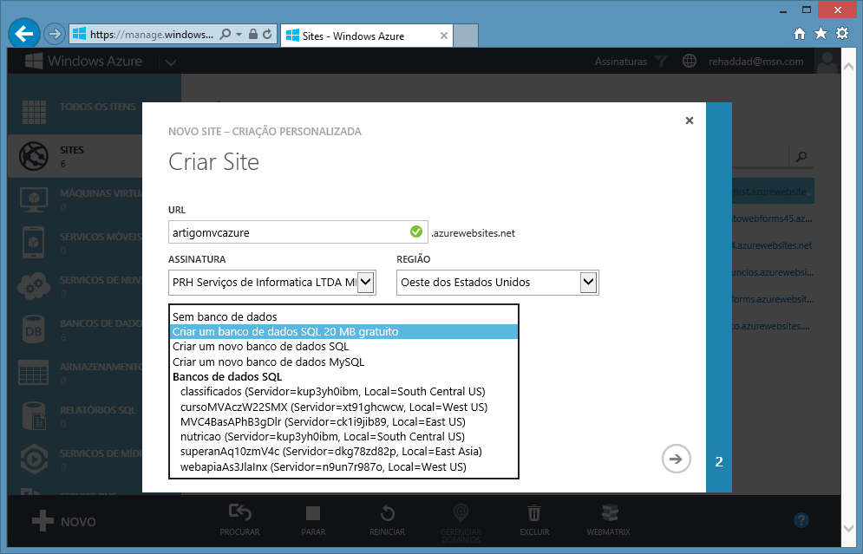Expand the Windows Azure header chevron

coord(171,62)
